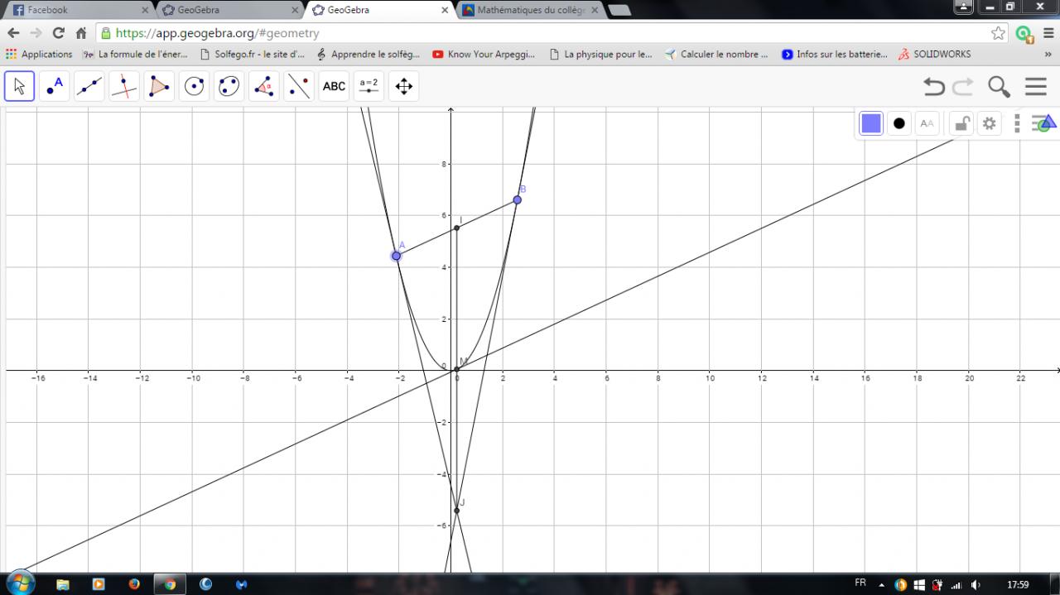Click point J on the y-axis
The width and height of the screenshot is (1060, 595).
click(456, 511)
